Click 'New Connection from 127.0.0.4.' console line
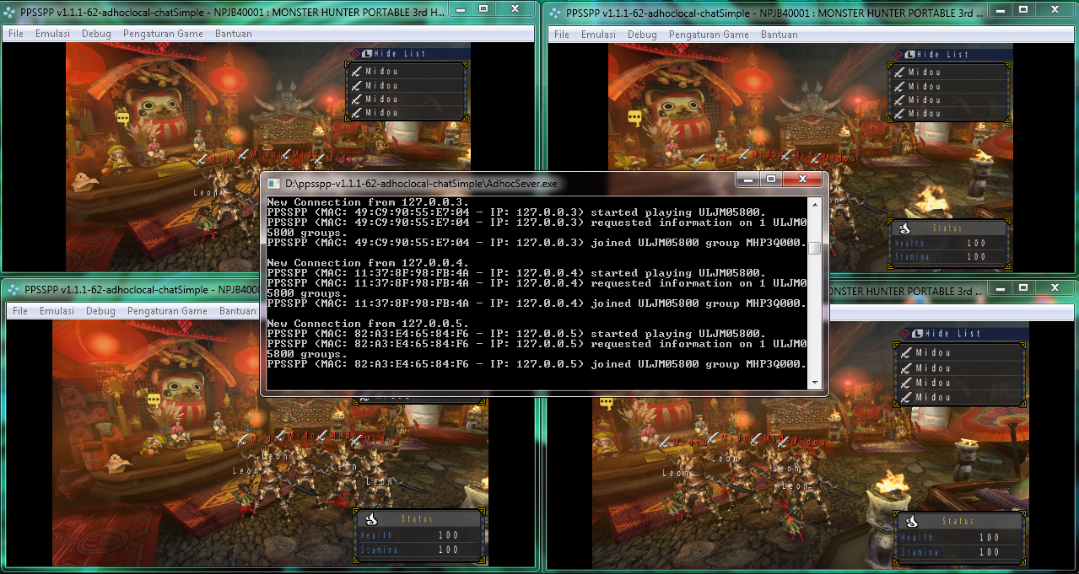Viewport: 1079px width, 574px height. click(369, 263)
